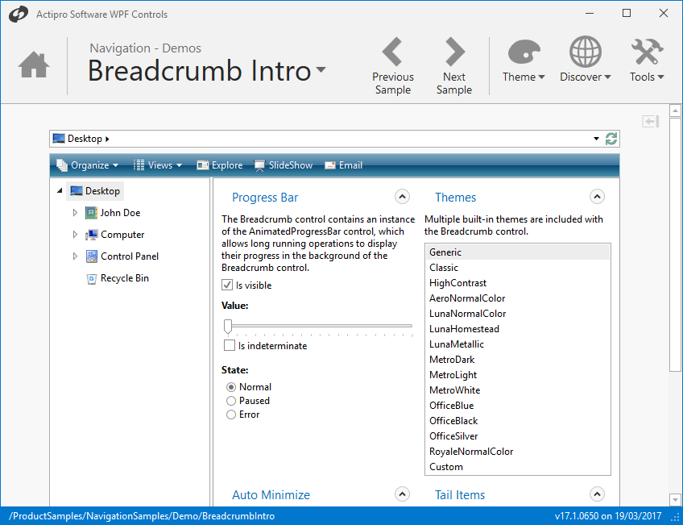Click the home icon in the header
This screenshot has width=683, height=525.
[33, 64]
